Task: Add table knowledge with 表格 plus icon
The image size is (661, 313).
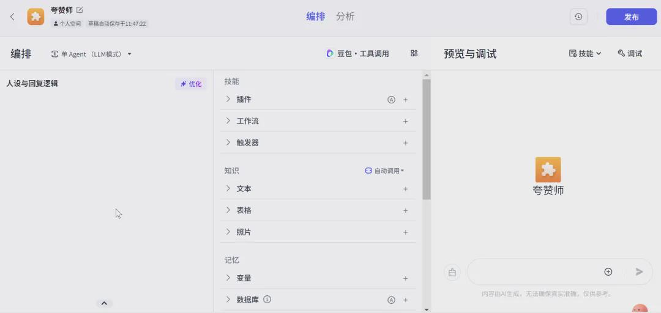Action: (406, 210)
